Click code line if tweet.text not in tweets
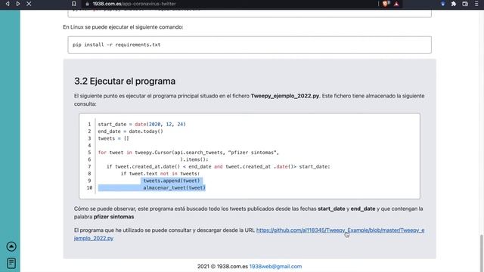This screenshot has width=484, height=272. pyautogui.click(x=160, y=174)
